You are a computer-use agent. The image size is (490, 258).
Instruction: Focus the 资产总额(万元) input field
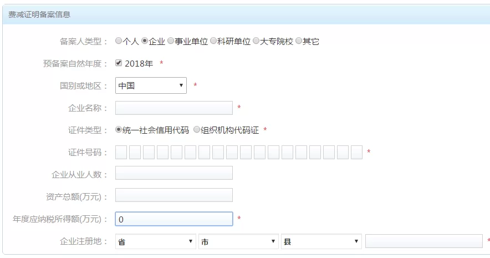pyautogui.click(x=173, y=195)
